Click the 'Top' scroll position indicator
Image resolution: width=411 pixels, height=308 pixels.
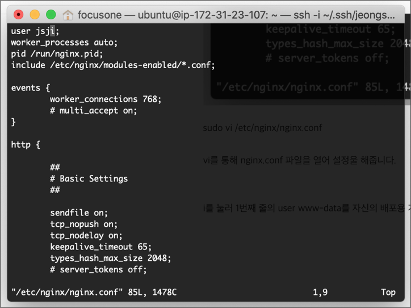[x=388, y=292]
